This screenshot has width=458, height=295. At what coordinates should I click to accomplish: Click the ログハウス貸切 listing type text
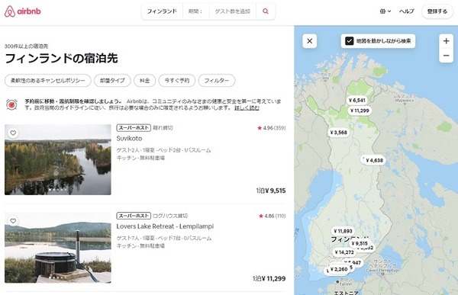[x=170, y=216]
